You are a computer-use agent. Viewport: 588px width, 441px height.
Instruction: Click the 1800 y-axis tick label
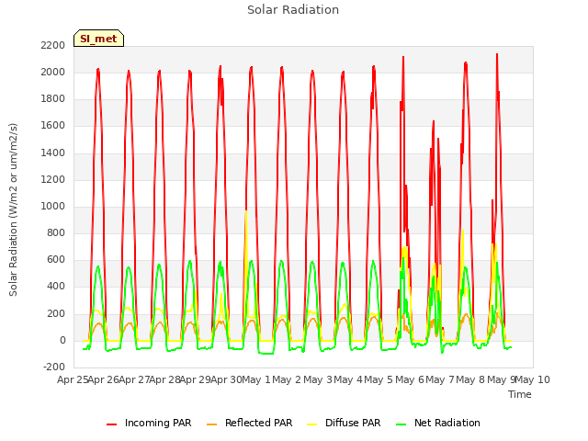[53, 99]
